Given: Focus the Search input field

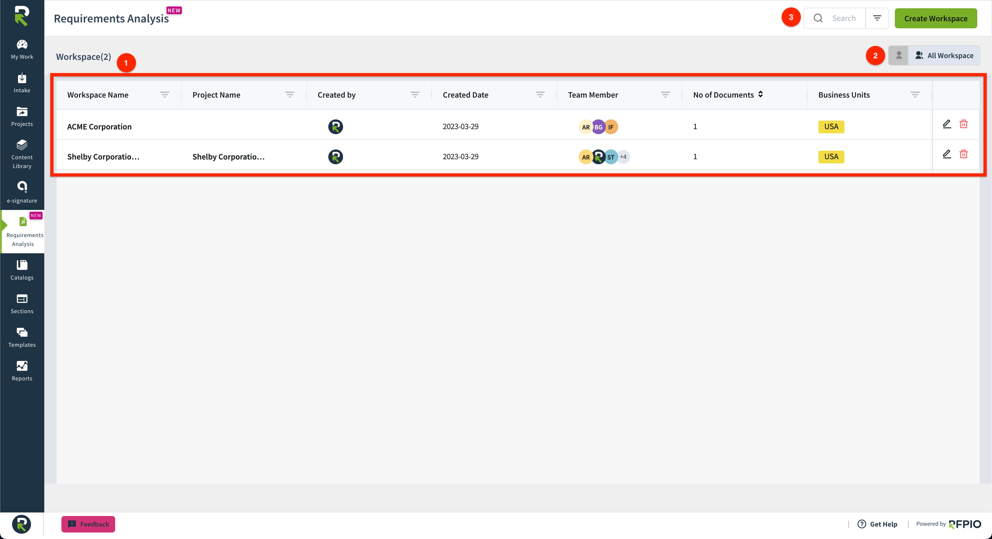Looking at the screenshot, I should (844, 18).
